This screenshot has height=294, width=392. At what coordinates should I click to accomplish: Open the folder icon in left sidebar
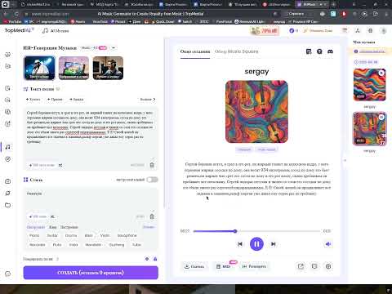tap(8, 205)
